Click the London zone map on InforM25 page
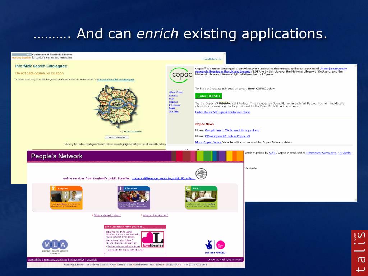Viewport: 368px width, 276px height. tap(117, 107)
